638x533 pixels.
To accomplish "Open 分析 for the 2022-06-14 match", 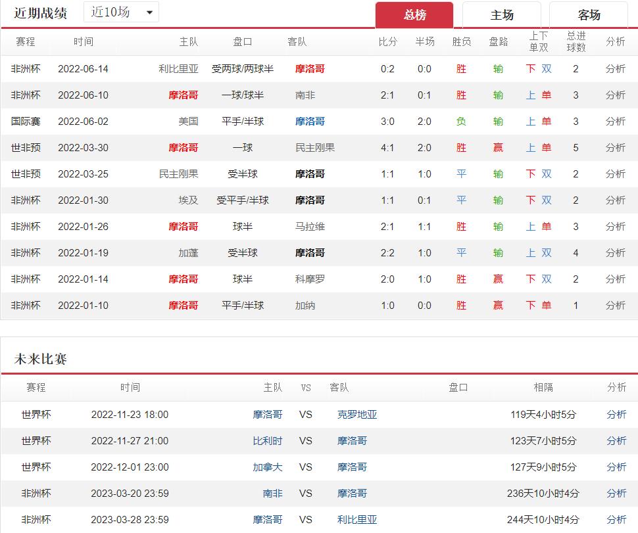I will tap(615, 69).
